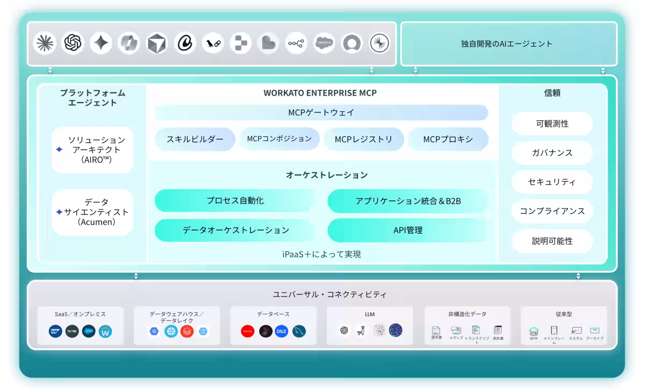This screenshot has width=645, height=389.
Task: Click the LLM category label
Action: [x=370, y=314]
